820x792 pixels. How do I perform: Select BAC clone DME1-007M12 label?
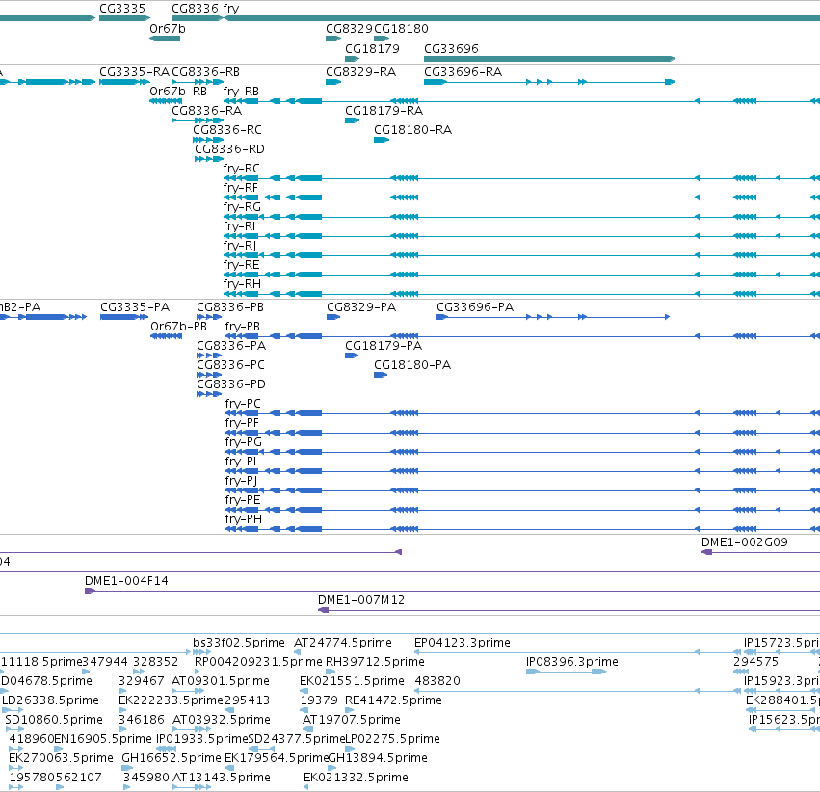click(x=361, y=600)
